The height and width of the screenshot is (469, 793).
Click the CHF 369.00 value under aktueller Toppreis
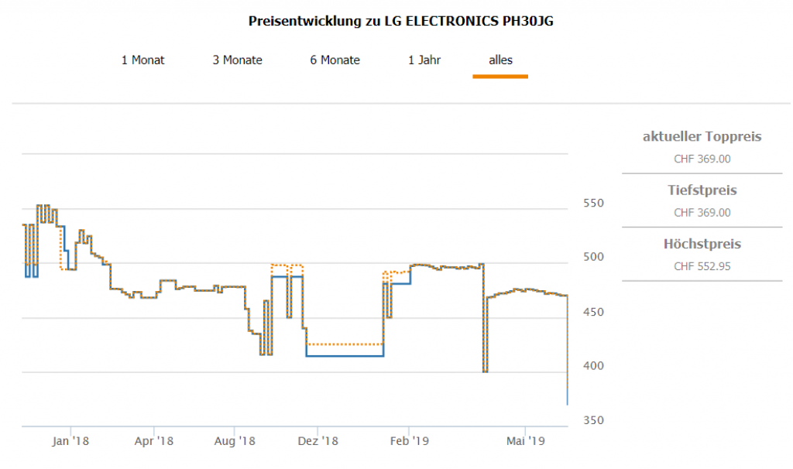pyautogui.click(x=702, y=159)
